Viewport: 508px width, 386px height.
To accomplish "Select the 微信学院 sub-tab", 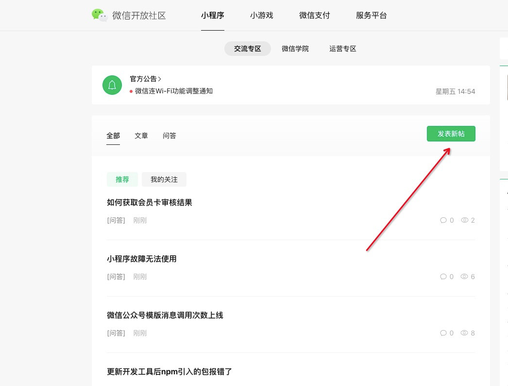I will pyautogui.click(x=295, y=49).
